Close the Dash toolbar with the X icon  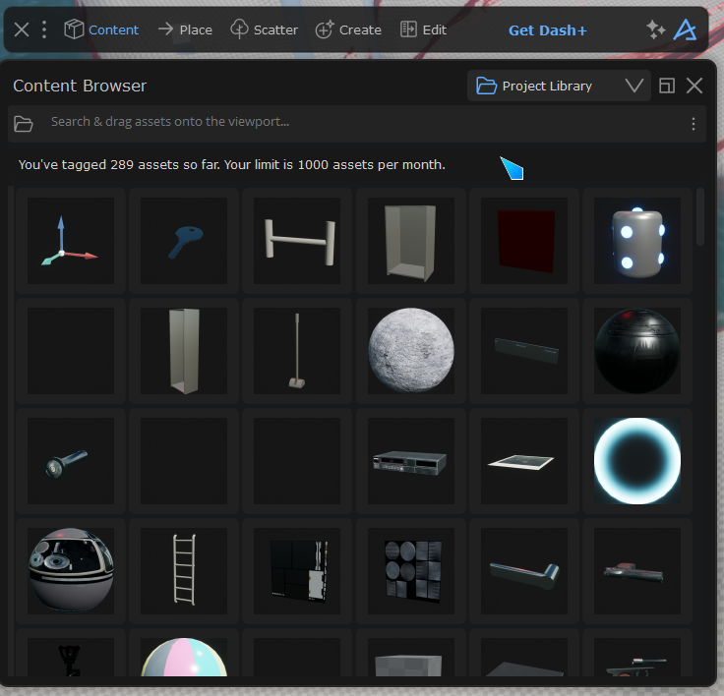tap(22, 30)
